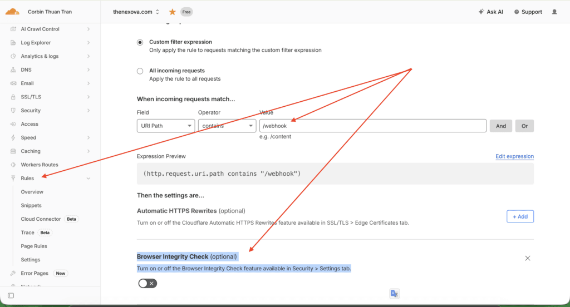Click the Expression Preview code box
570x307 pixels.
[335, 174]
